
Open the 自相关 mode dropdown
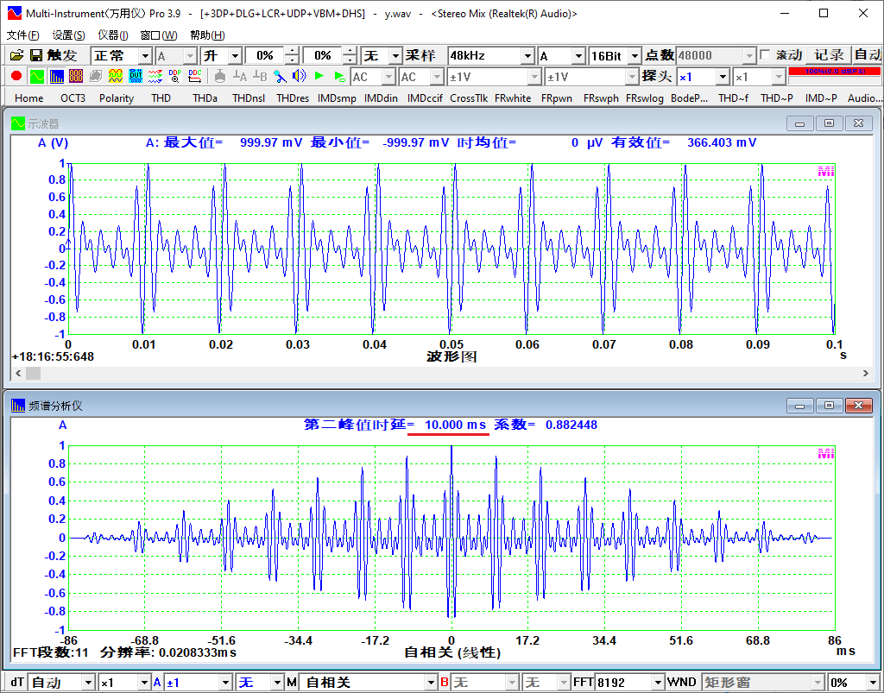431,683
